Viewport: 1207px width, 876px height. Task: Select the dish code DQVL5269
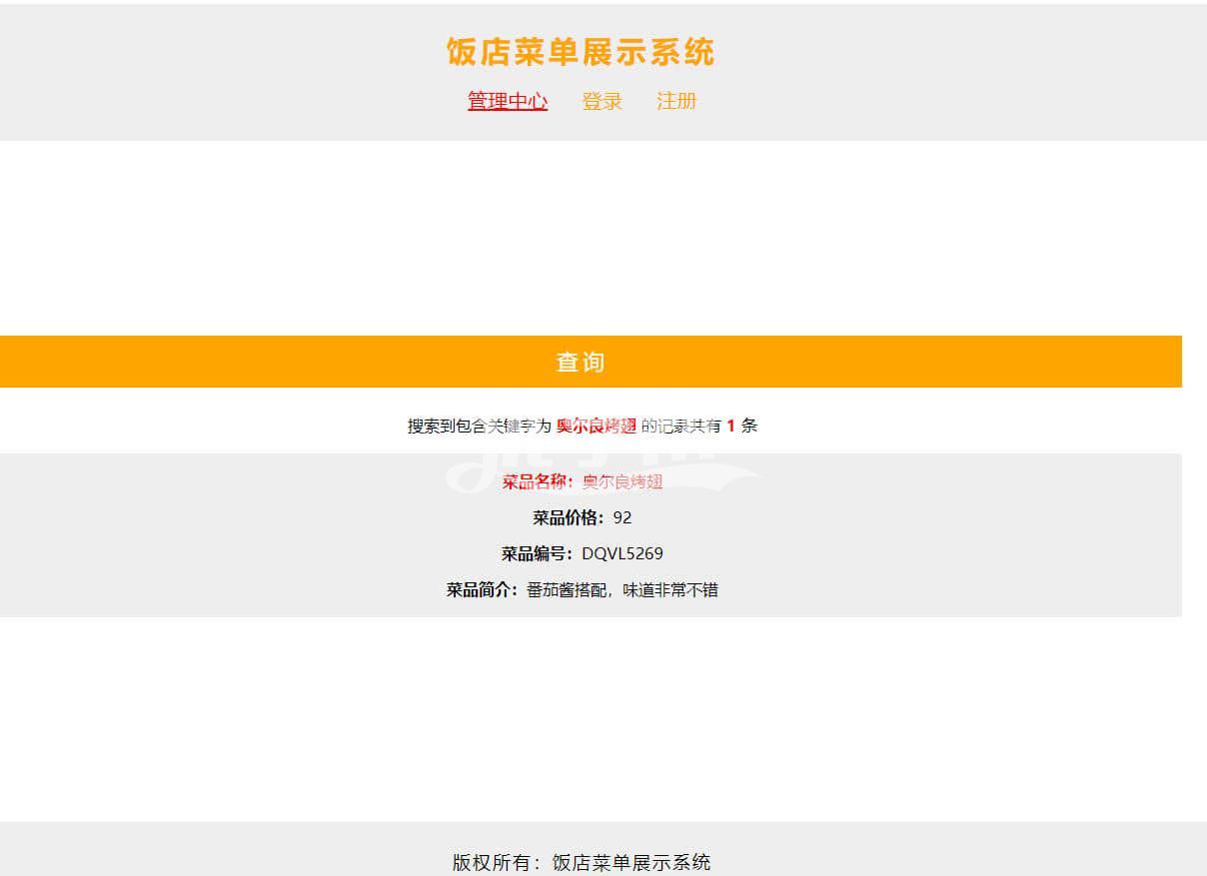point(622,553)
